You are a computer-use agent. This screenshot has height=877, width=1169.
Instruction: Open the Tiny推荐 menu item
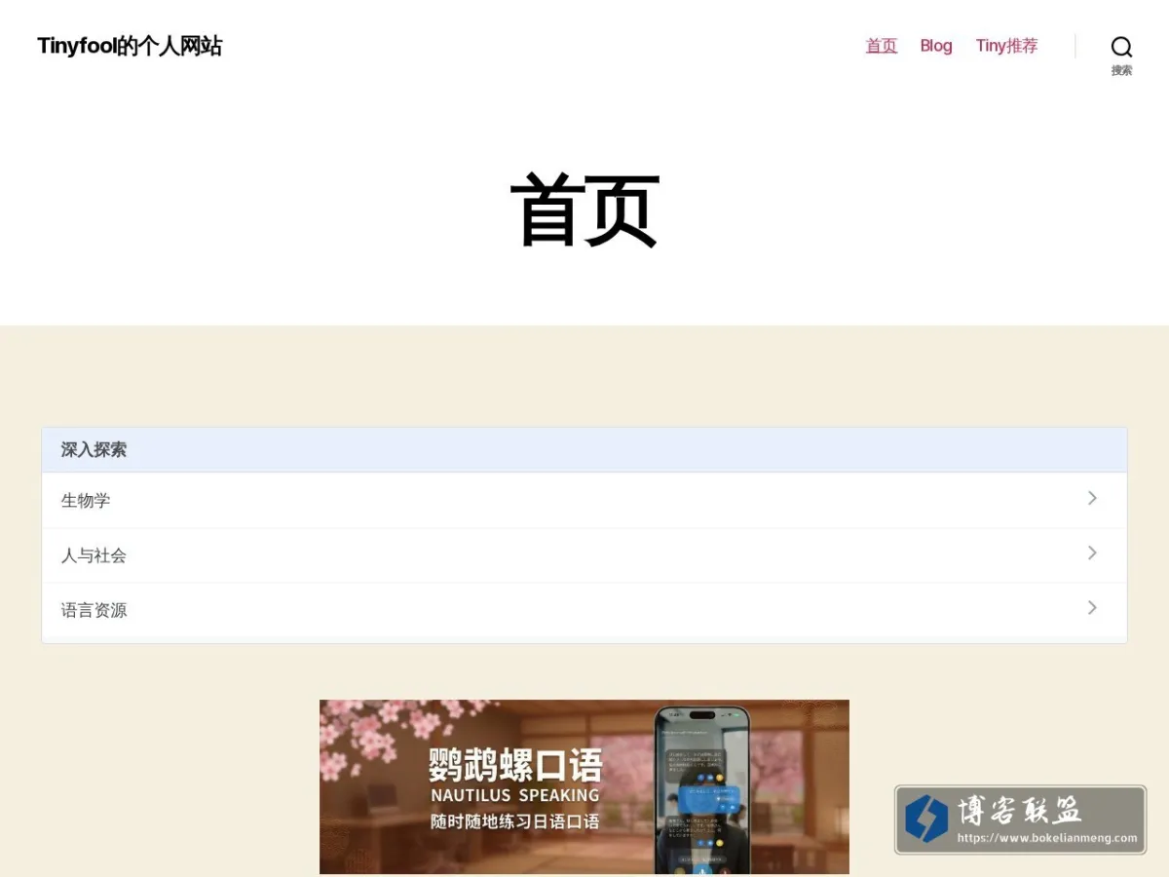point(1006,46)
